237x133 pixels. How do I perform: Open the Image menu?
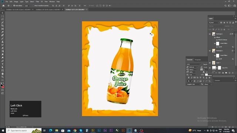[x=16, y=1]
